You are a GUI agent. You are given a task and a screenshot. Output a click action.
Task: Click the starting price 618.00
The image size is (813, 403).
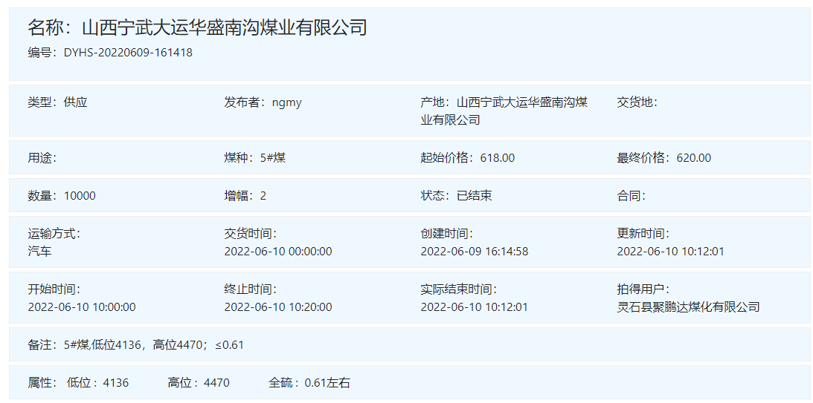click(497, 157)
